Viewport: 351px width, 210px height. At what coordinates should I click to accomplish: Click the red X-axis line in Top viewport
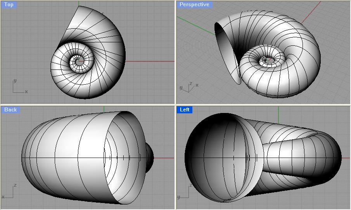[151, 61]
